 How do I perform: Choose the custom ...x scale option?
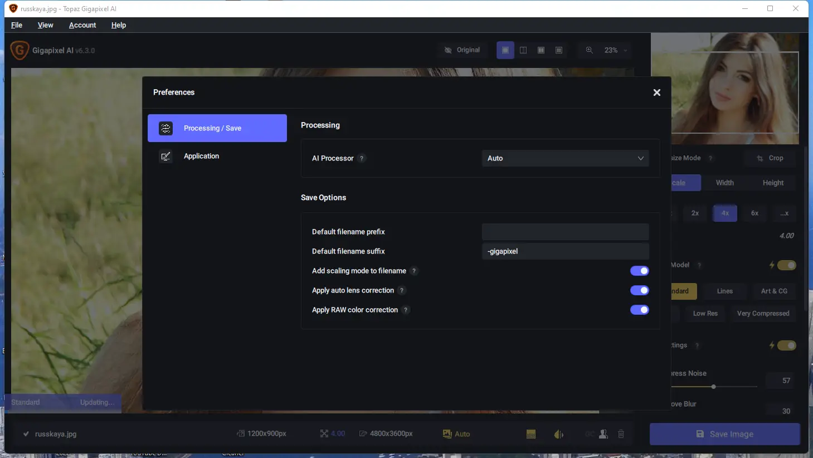tap(784, 213)
